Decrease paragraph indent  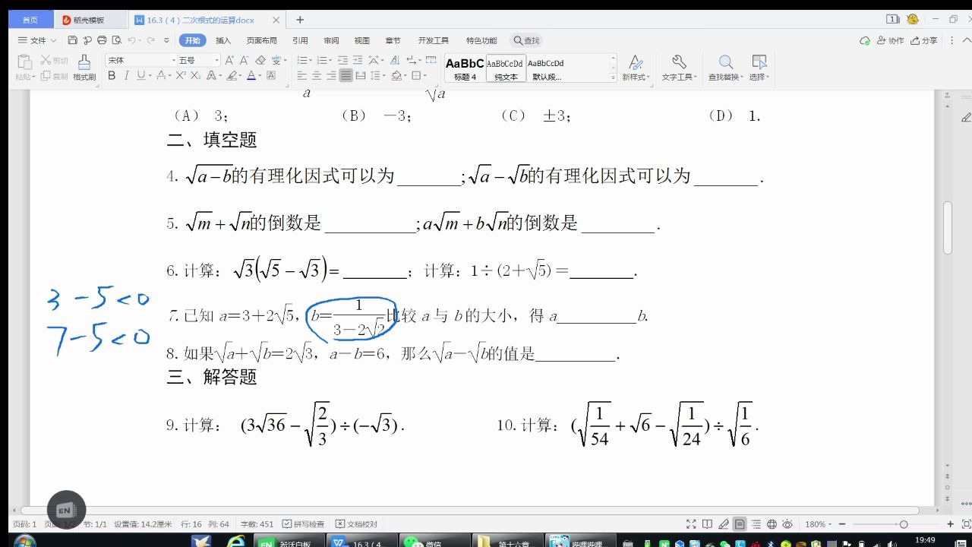tap(342, 60)
